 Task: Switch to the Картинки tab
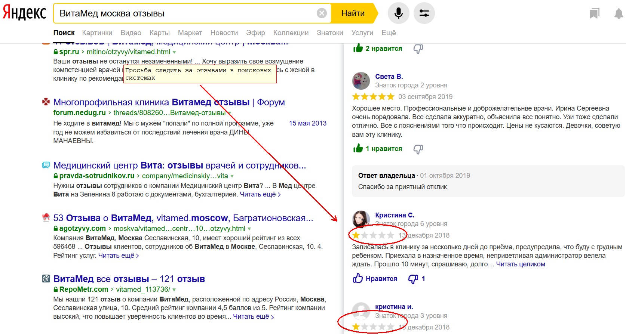(97, 33)
